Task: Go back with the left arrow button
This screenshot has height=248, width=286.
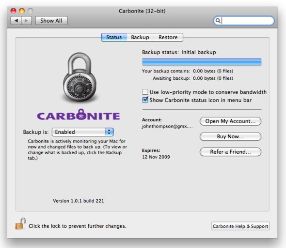Action: pos(16,21)
